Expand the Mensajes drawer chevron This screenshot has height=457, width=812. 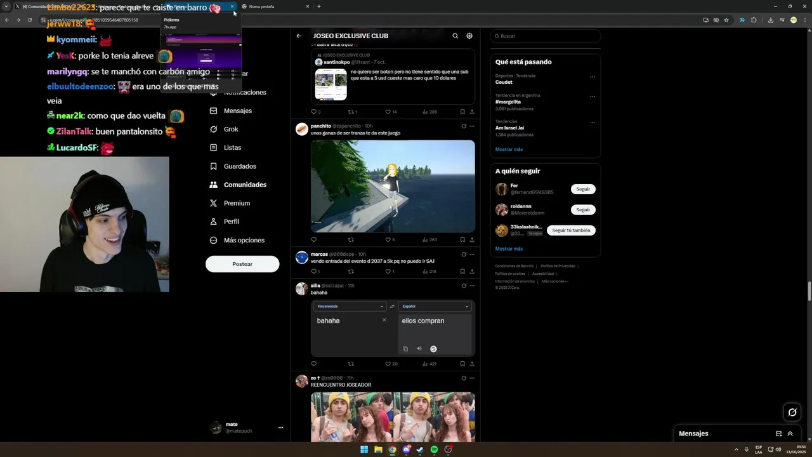[790, 434]
